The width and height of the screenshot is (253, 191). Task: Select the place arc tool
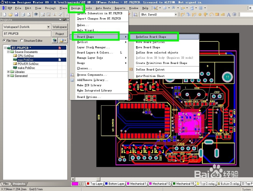[211, 14]
